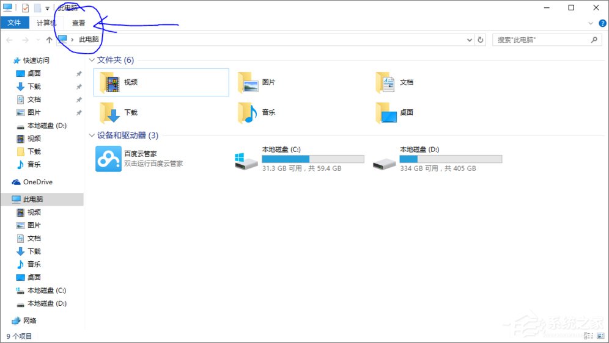Switch to details view in status bar
This screenshot has height=343, width=609.
pyautogui.click(x=589, y=336)
